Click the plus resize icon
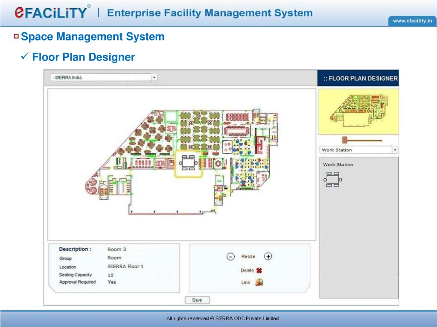This screenshot has height=327, width=437. (268, 256)
